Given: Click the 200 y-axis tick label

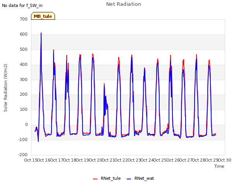Looking at the screenshot, I should (24, 95).
